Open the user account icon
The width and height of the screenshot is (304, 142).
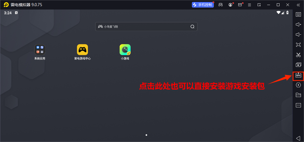coord(230,5)
